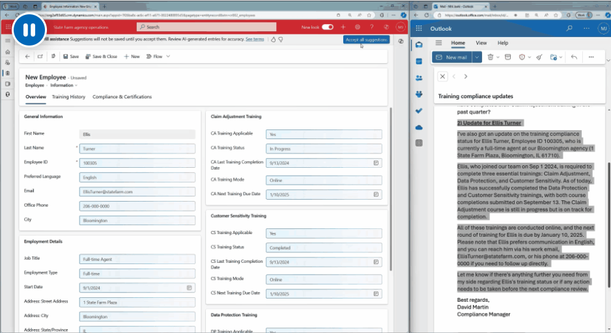
Task: Click the form vertical scrollbar
Action: 390,189
